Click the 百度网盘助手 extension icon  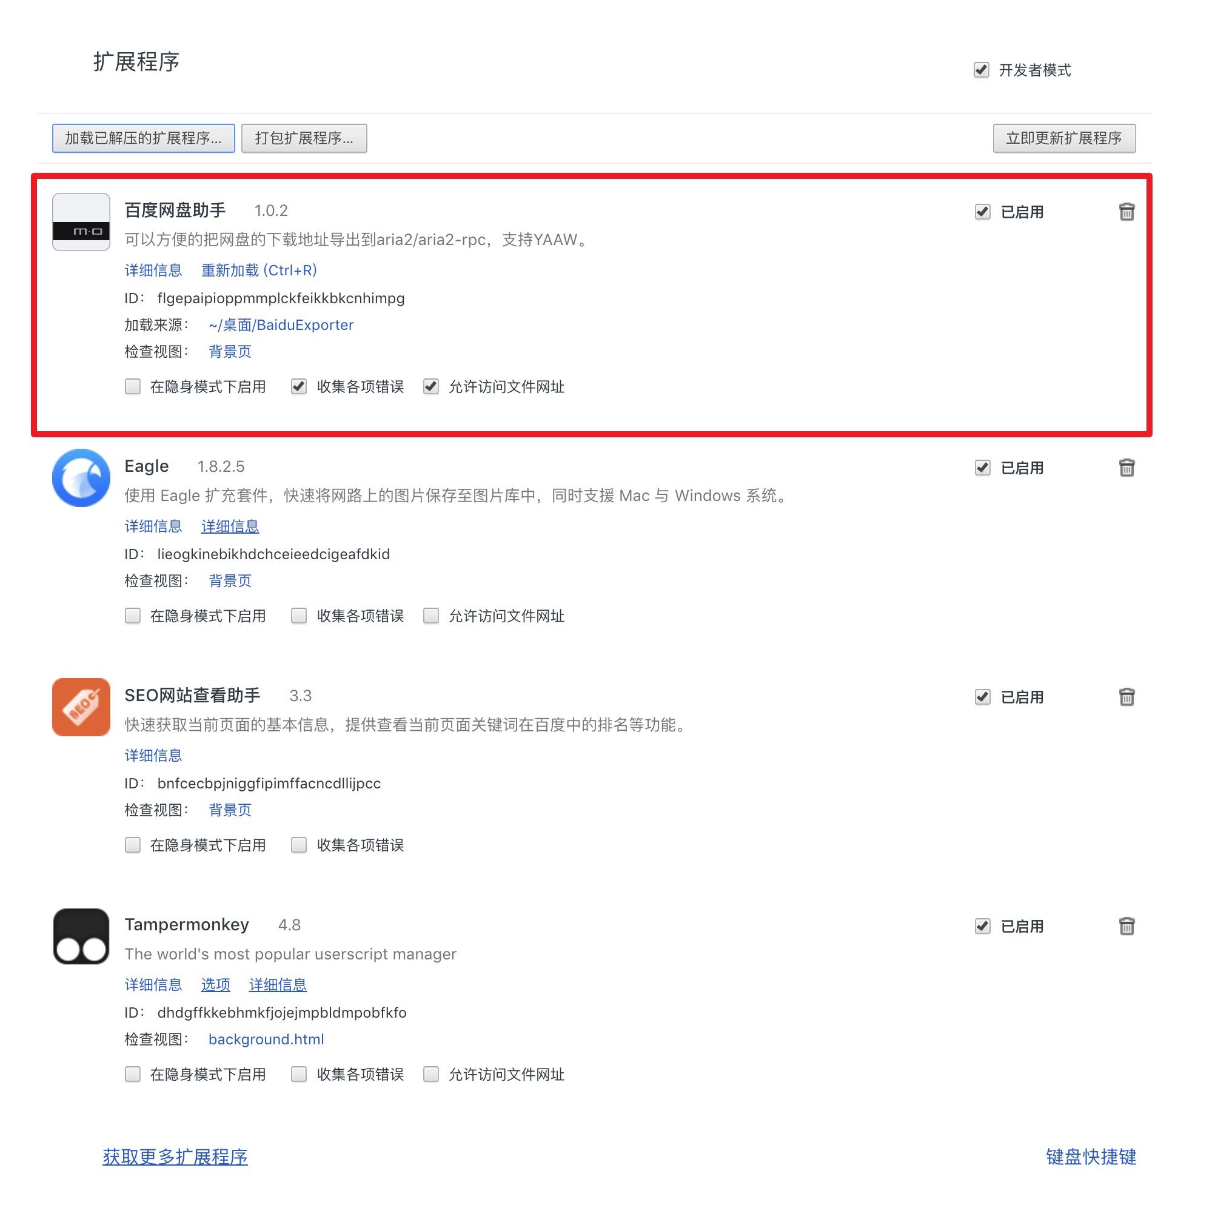[x=81, y=221]
